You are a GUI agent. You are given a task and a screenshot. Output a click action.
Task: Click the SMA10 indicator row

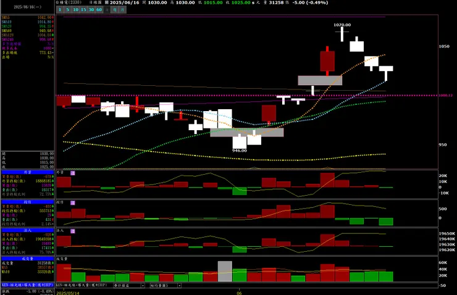tap(28, 22)
